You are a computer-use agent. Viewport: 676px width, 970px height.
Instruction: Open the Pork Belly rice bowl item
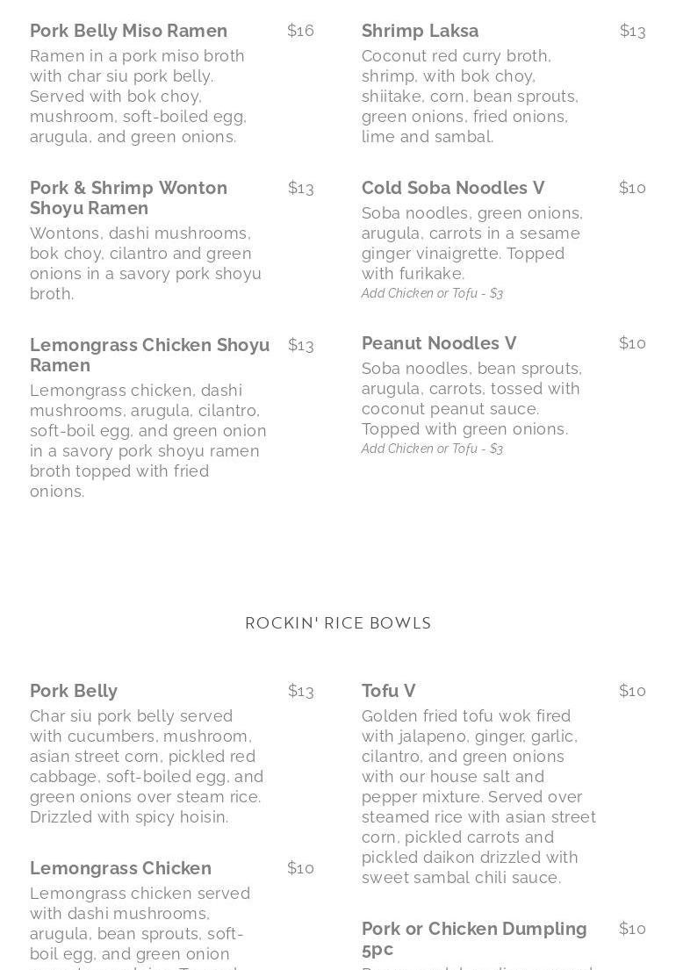click(x=74, y=692)
